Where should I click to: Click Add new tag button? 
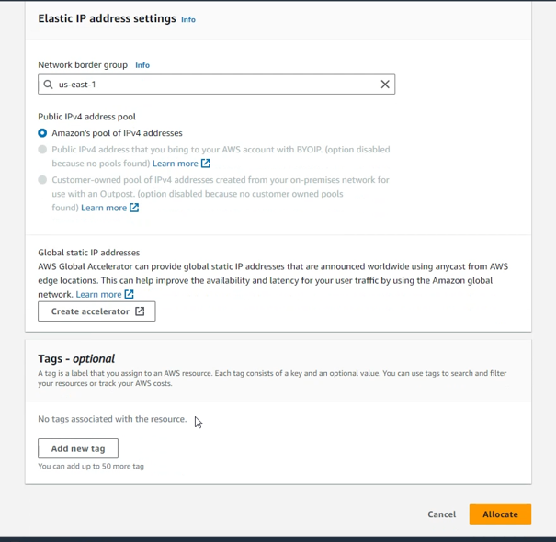78,448
